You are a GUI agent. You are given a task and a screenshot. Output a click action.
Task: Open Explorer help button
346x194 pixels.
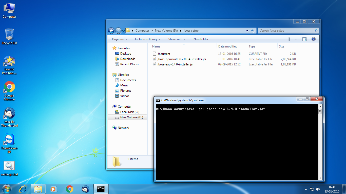(313, 39)
